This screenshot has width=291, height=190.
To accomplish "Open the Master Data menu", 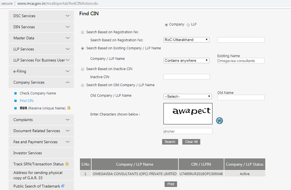I will tap(41, 38).
